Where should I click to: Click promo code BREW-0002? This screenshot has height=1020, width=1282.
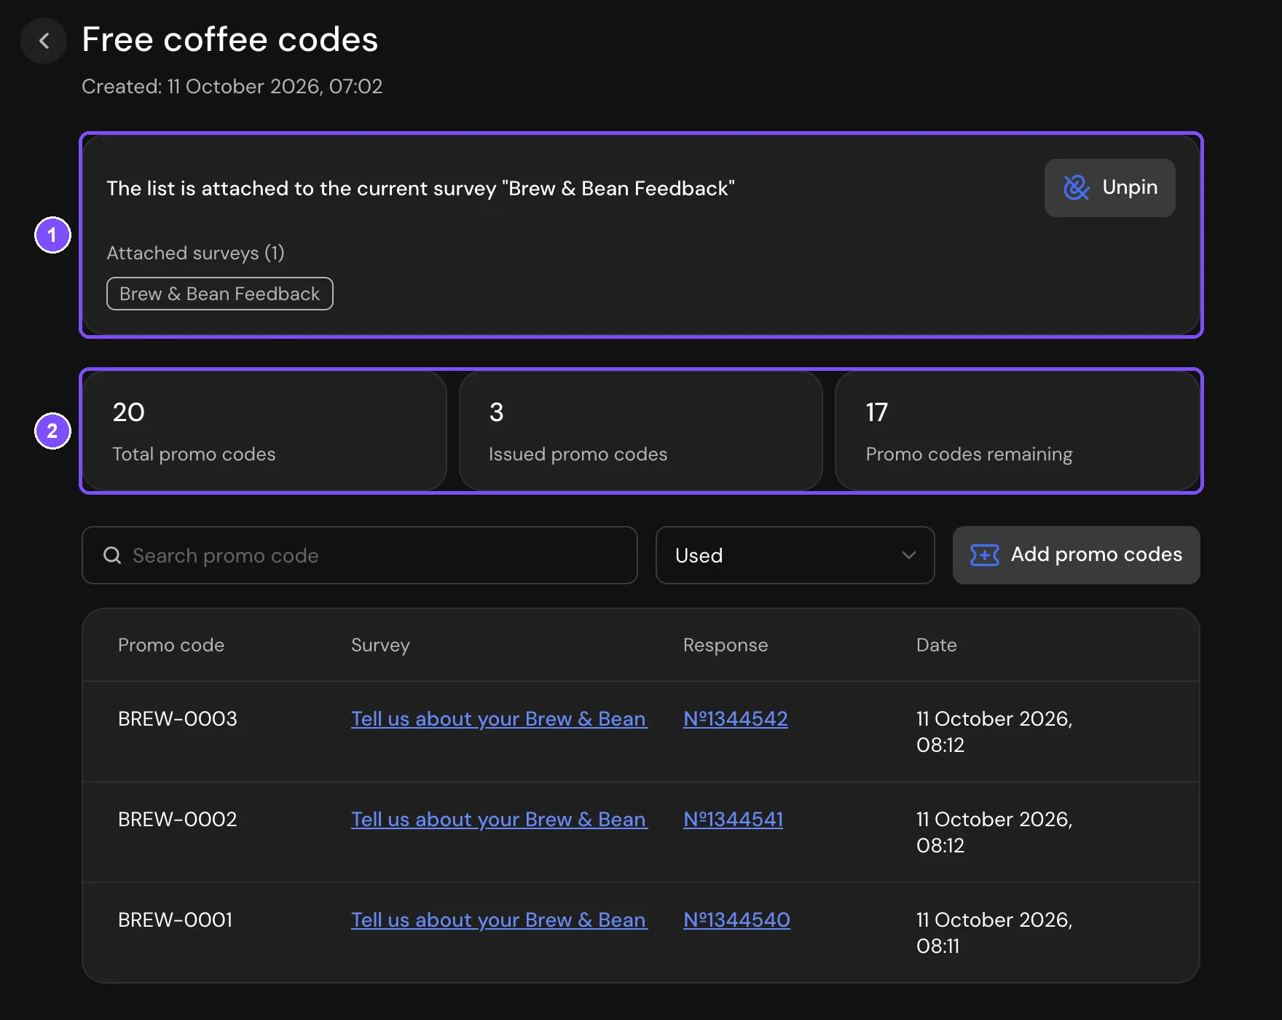point(178,820)
